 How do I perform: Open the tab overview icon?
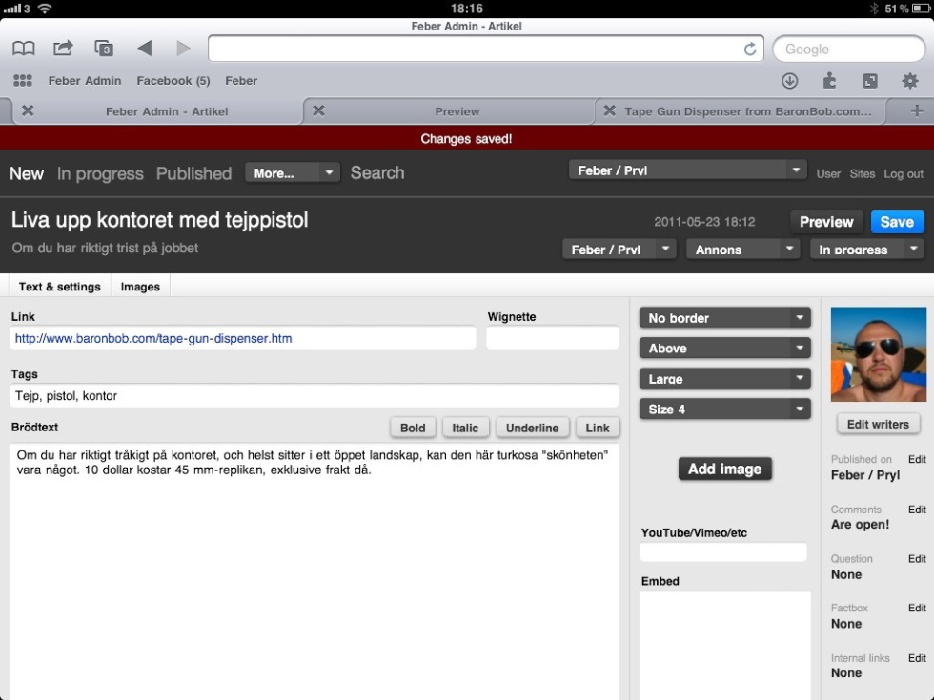[104, 49]
